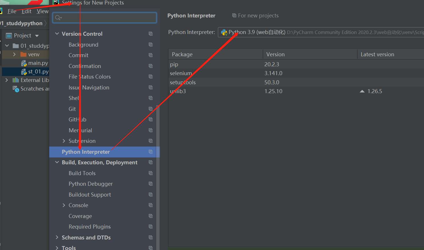Image resolution: width=424 pixels, height=250 pixels.
Task: Click the per-project icon next to Background
Action: point(150,45)
